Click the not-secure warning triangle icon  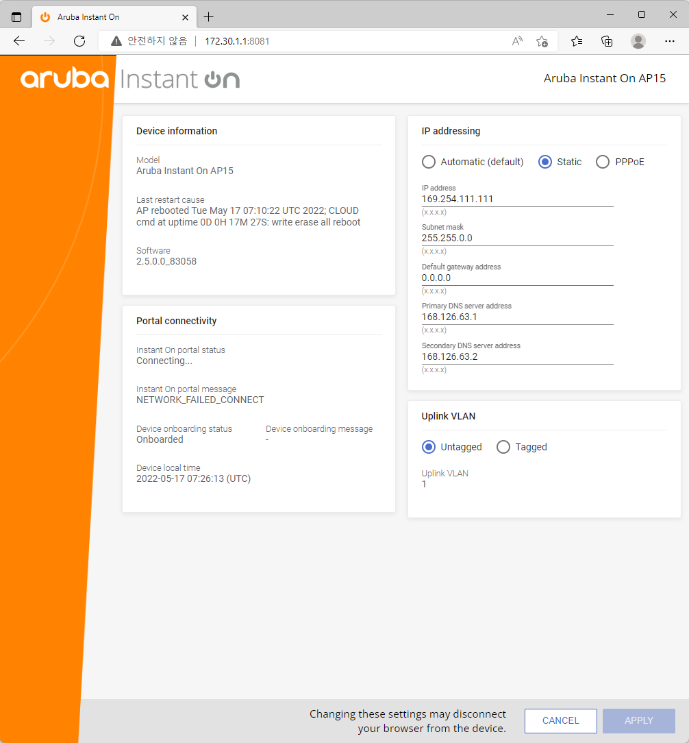click(x=116, y=41)
